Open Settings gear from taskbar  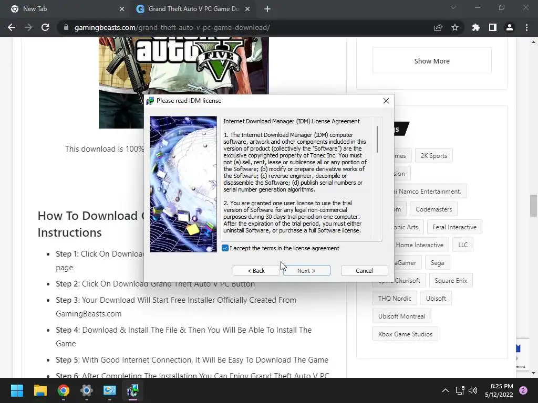click(87, 390)
